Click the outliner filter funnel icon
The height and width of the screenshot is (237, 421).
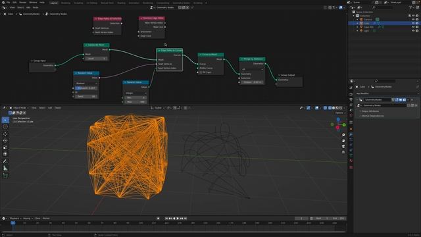[410, 7]
